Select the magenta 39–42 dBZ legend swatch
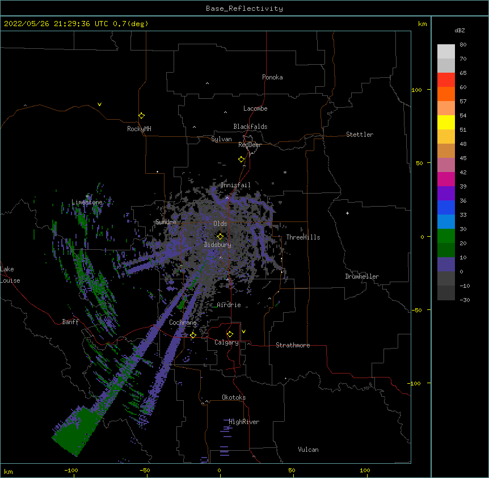The height and width of the screenshot is (478, 489). pyautogui.click(x=446, y=179)
